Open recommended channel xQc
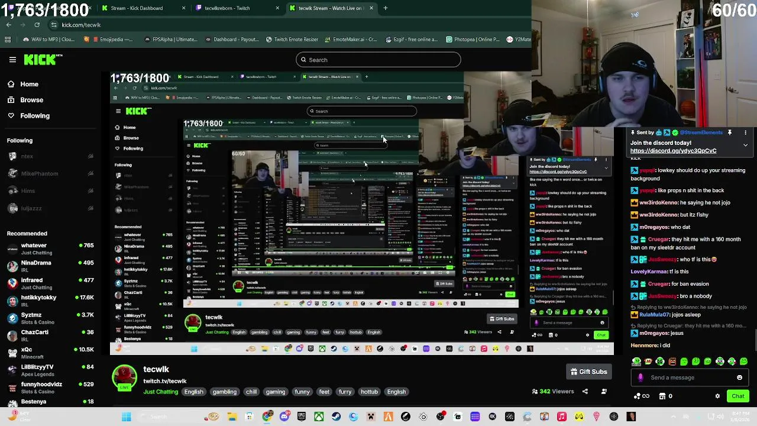Image resolution: width=757 pixels, height=426 pixels. (x=50, y=353)
